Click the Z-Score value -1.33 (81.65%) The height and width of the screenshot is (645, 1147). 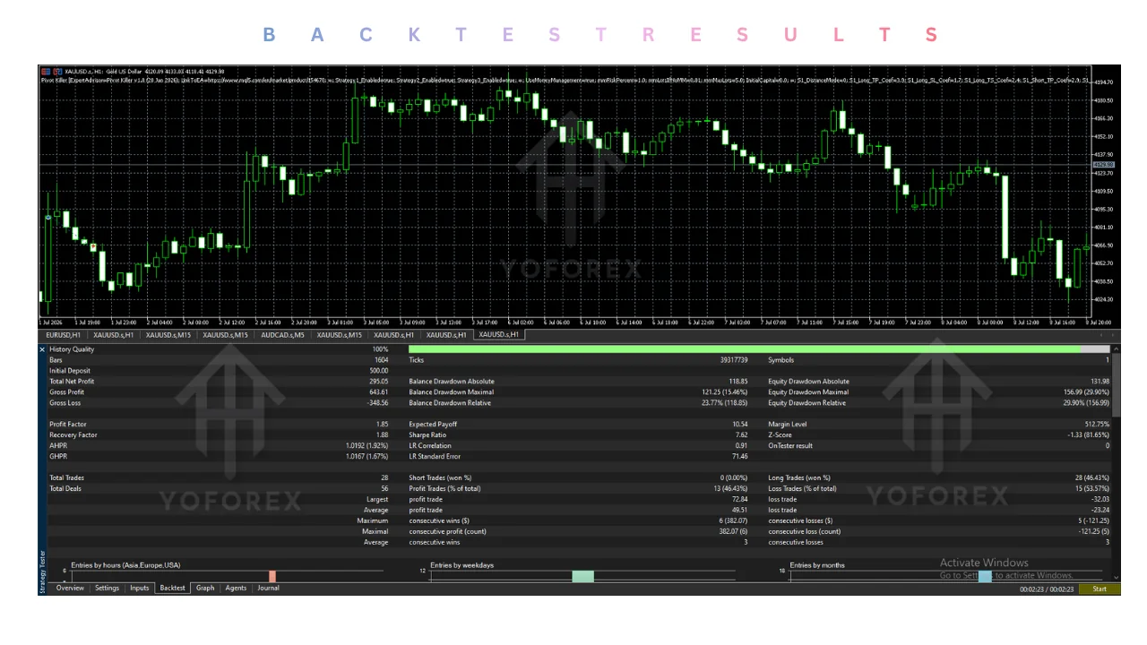(1088, 435)
